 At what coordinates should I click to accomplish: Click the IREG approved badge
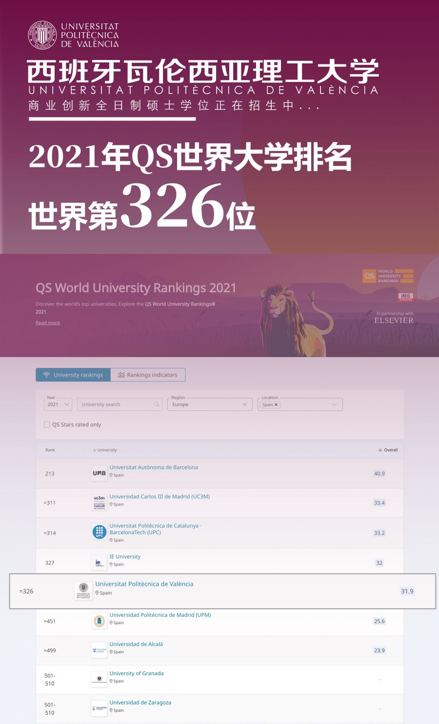pyautogui.click(x=406, y=297)
